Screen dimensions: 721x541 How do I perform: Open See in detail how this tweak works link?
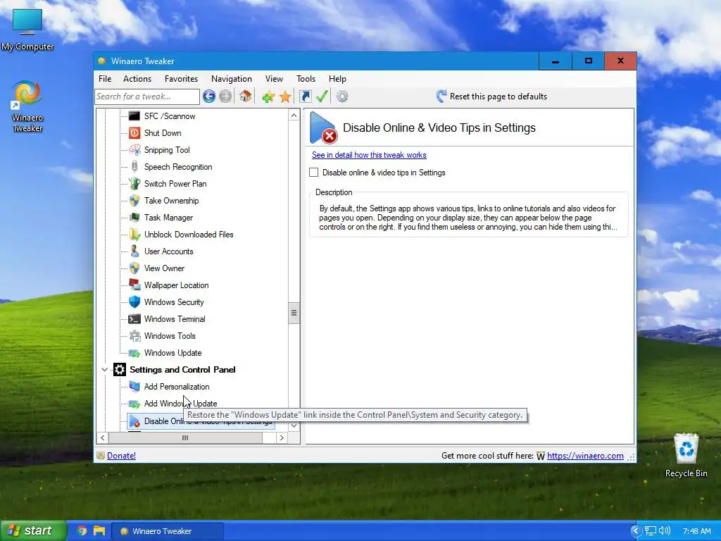coord(369,155)
